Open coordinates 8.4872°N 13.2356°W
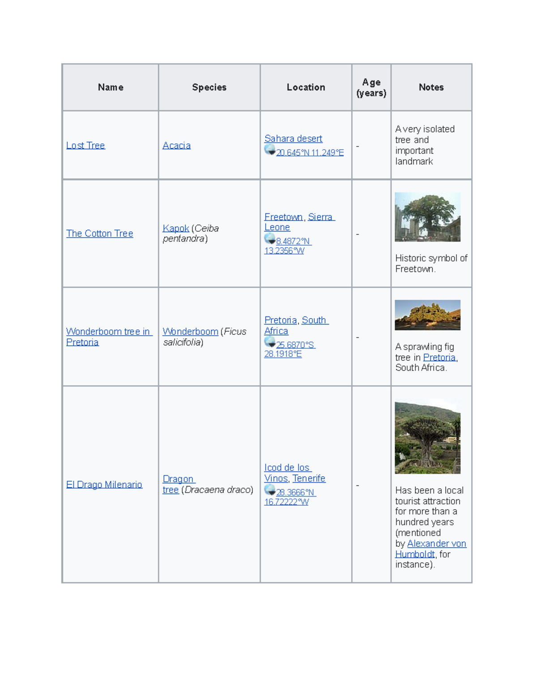The height and width of the screenshot is (696, 537). pyautogui.click(x=288, y=246)
